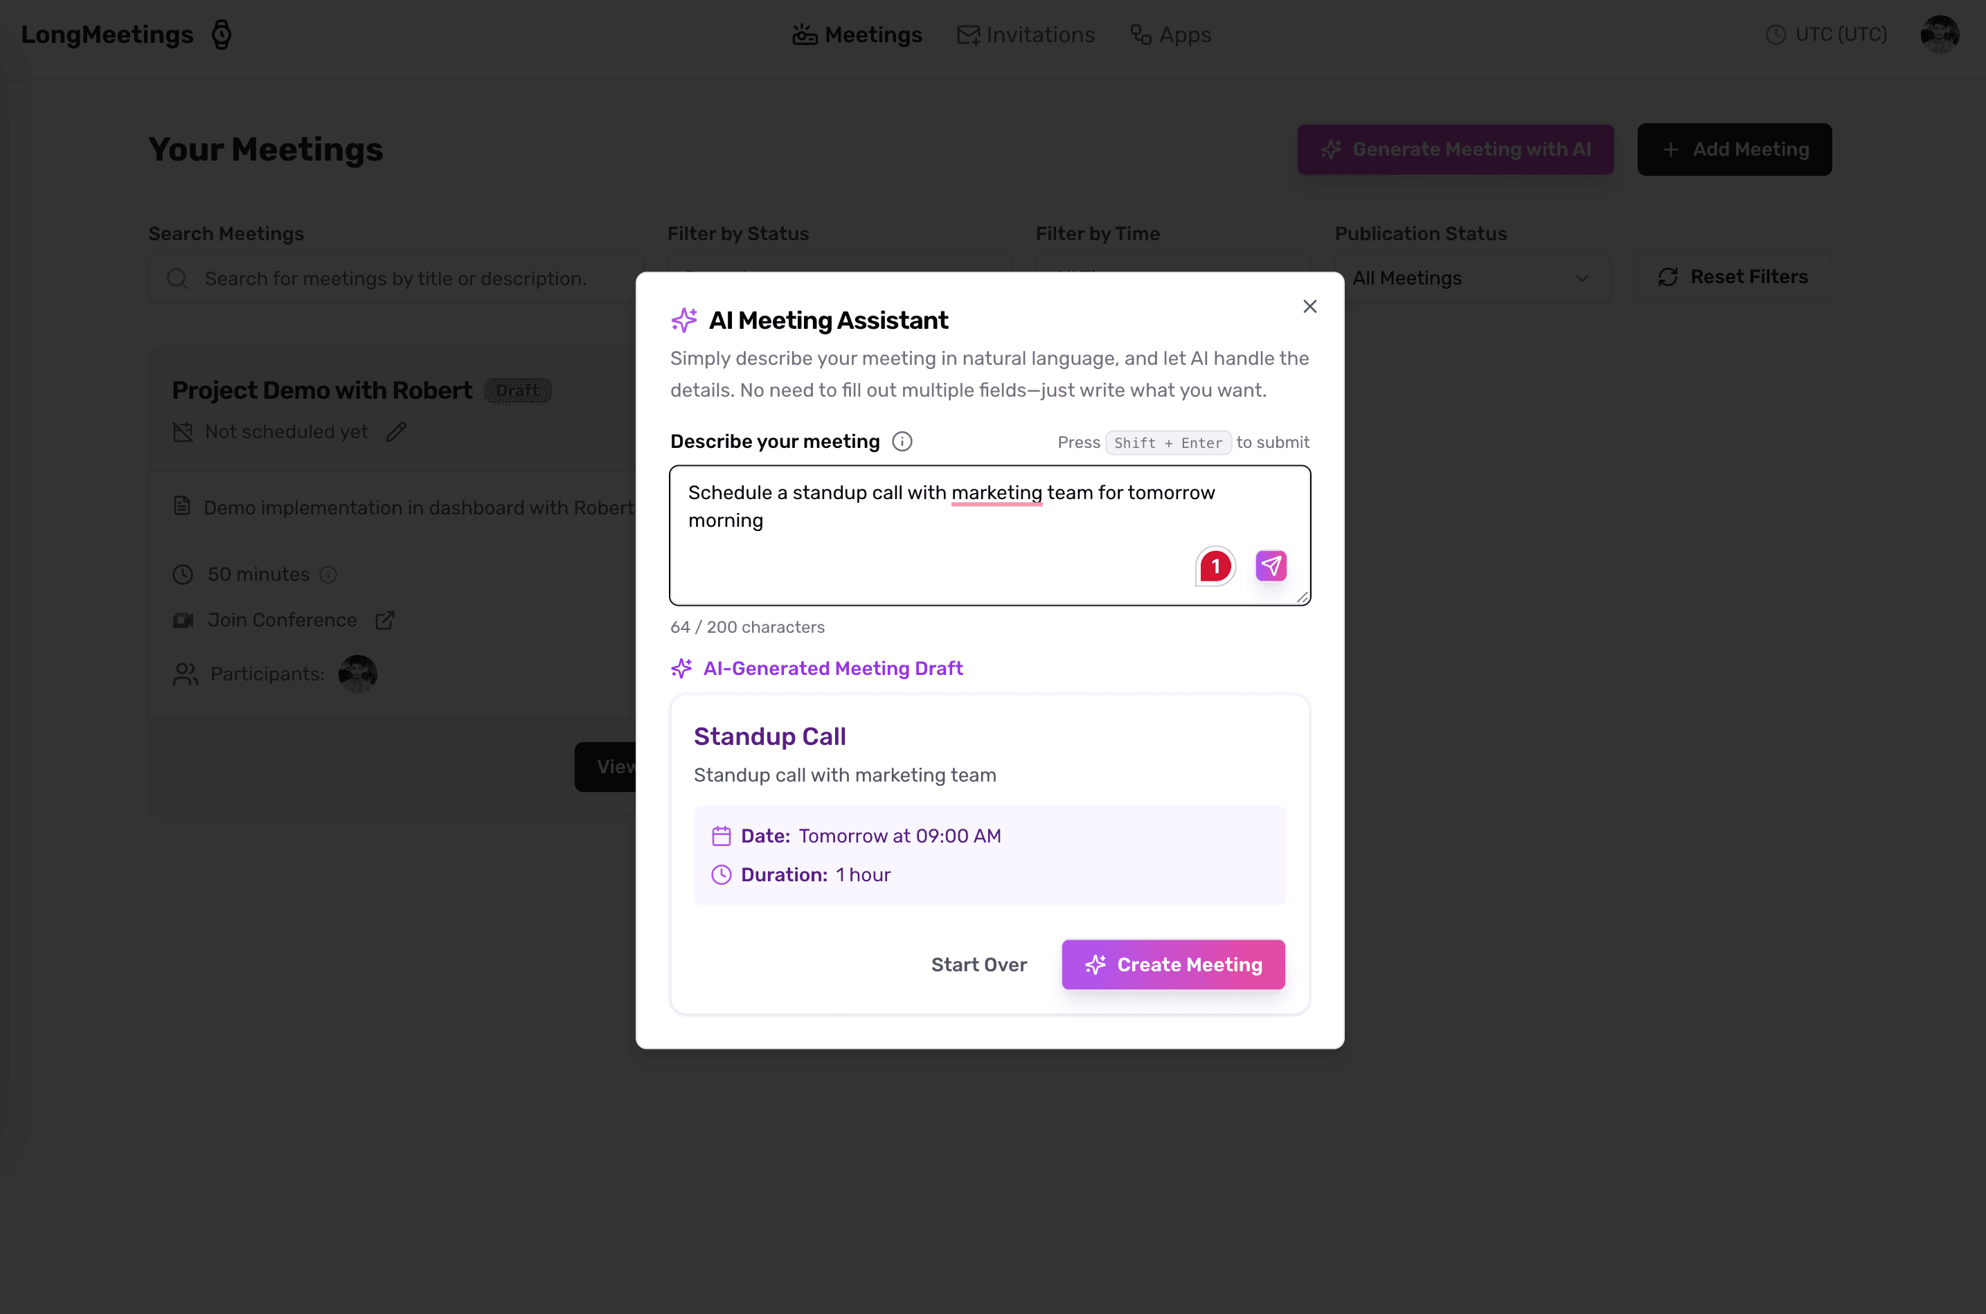The height and width of the screenshot is (1314, 1986).
Task: Open the red grammar suggestion badge
Action: coord(1215,566)
